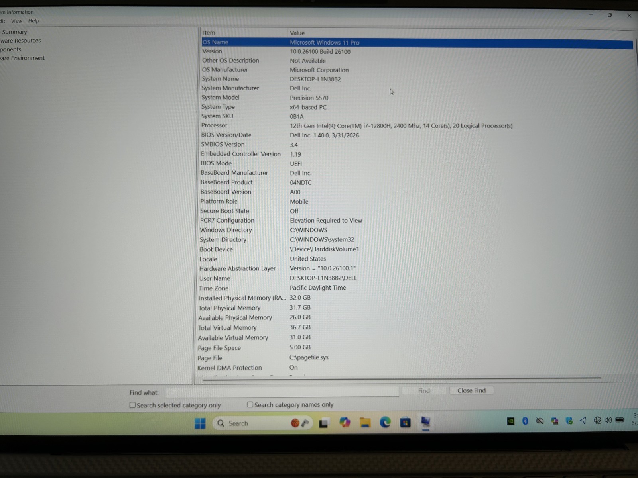Select the System Manufacturer row
The width and height of the screenshot is (638, 478).
(x=417, y=88)
